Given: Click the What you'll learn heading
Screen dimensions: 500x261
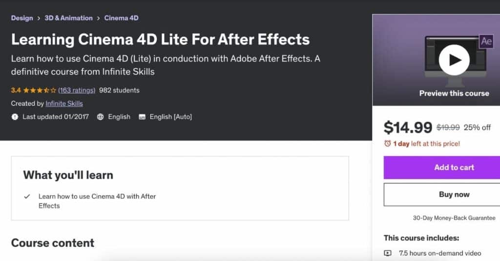Looking at the screenshot, I should click(68, 175).
